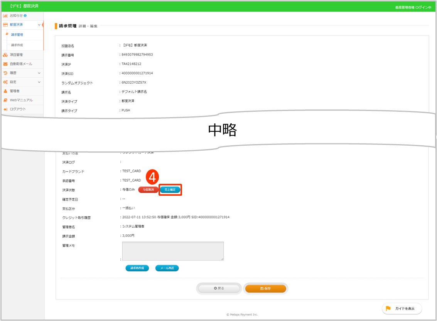Viewport: 437px width, 321px height.
Task: Click into the 管理メモ text area
Action: [173, 251]
